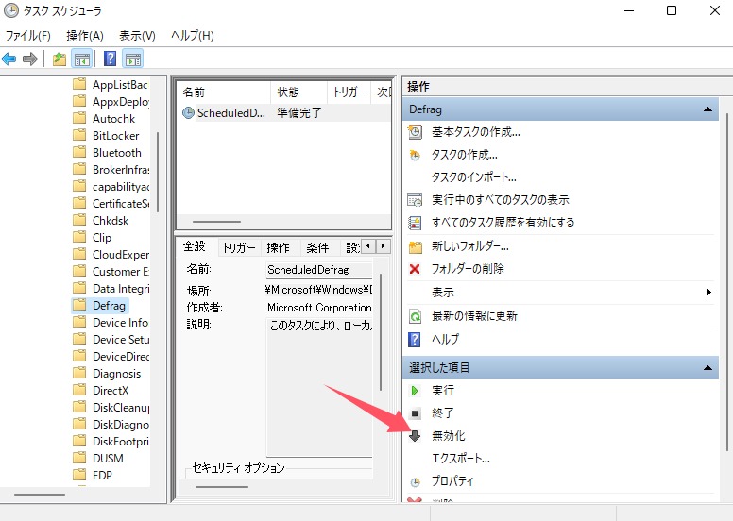The image size is (733, 521).
Task: Sort by the 状態 column header
Action: [x=298, y=92]
